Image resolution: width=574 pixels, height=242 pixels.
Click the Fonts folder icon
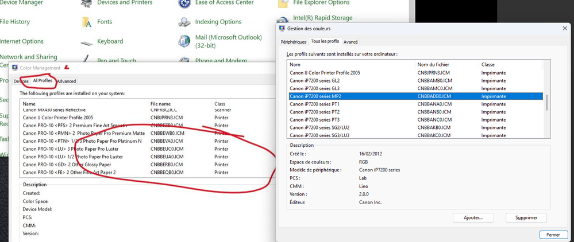(87, 22)
